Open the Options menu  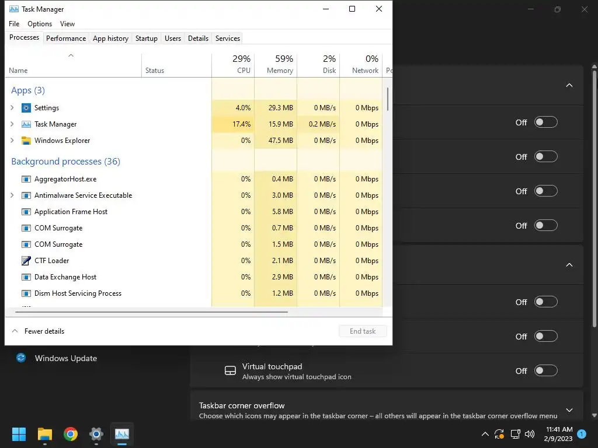click(x=40, y=23)
